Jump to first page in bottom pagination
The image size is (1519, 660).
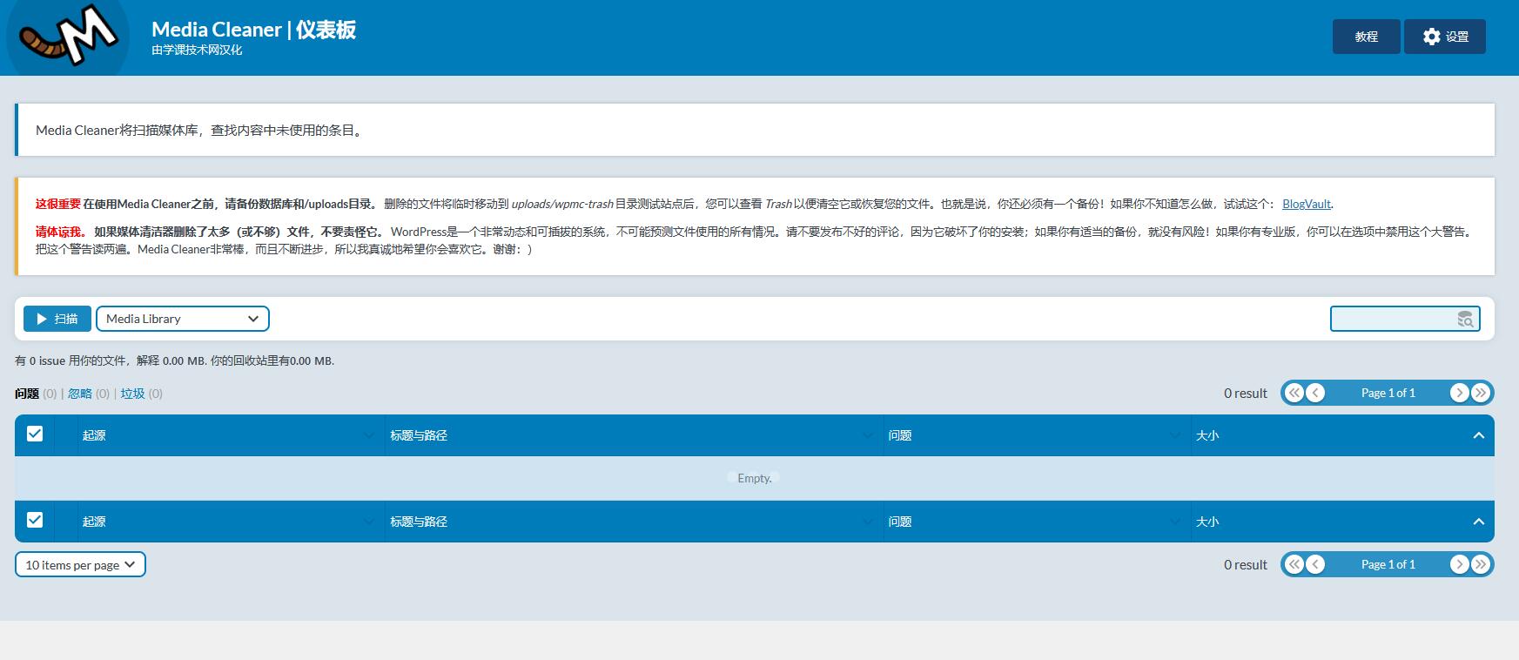point(1294,565)
